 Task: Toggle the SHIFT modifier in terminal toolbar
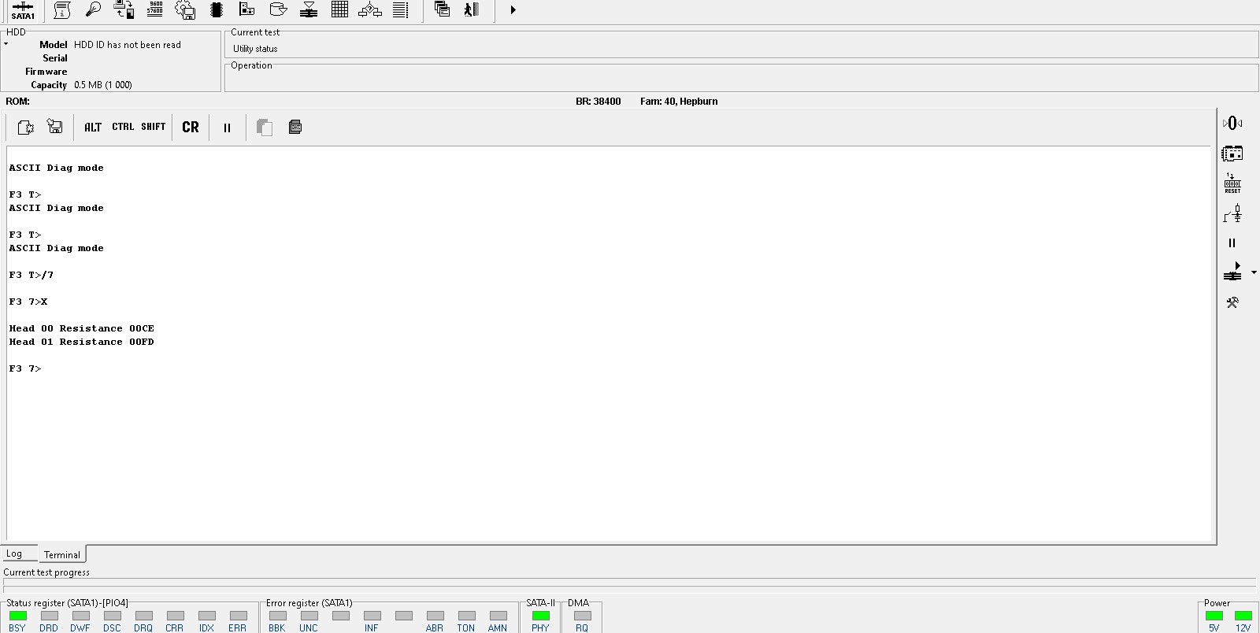click(x=154, y=127)
